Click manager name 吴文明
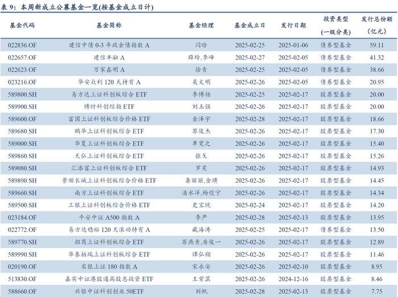 (x=201, y=82)
